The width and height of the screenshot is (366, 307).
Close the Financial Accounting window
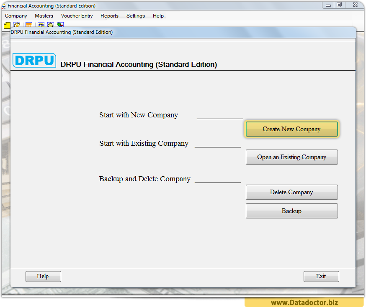point(355,5)
